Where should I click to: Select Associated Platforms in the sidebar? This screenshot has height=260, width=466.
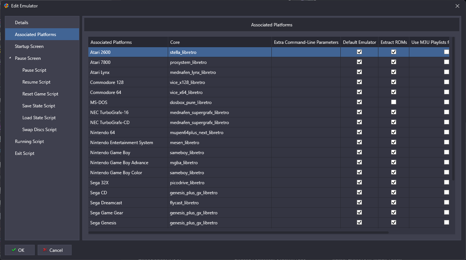click(x=42, y=35)
